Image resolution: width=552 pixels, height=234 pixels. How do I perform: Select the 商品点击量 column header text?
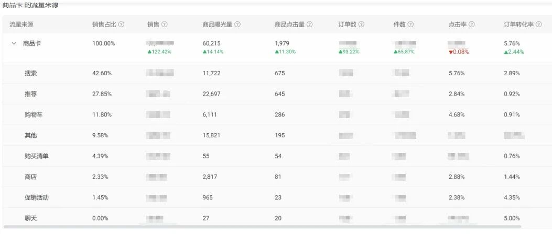coord(289,25)
